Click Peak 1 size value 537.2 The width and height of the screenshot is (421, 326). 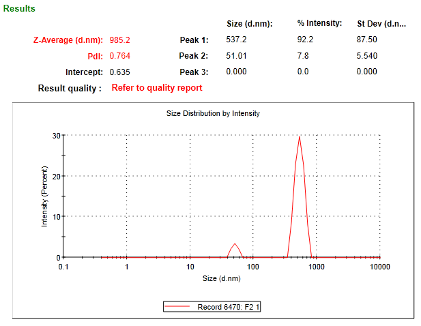(236, 40)
